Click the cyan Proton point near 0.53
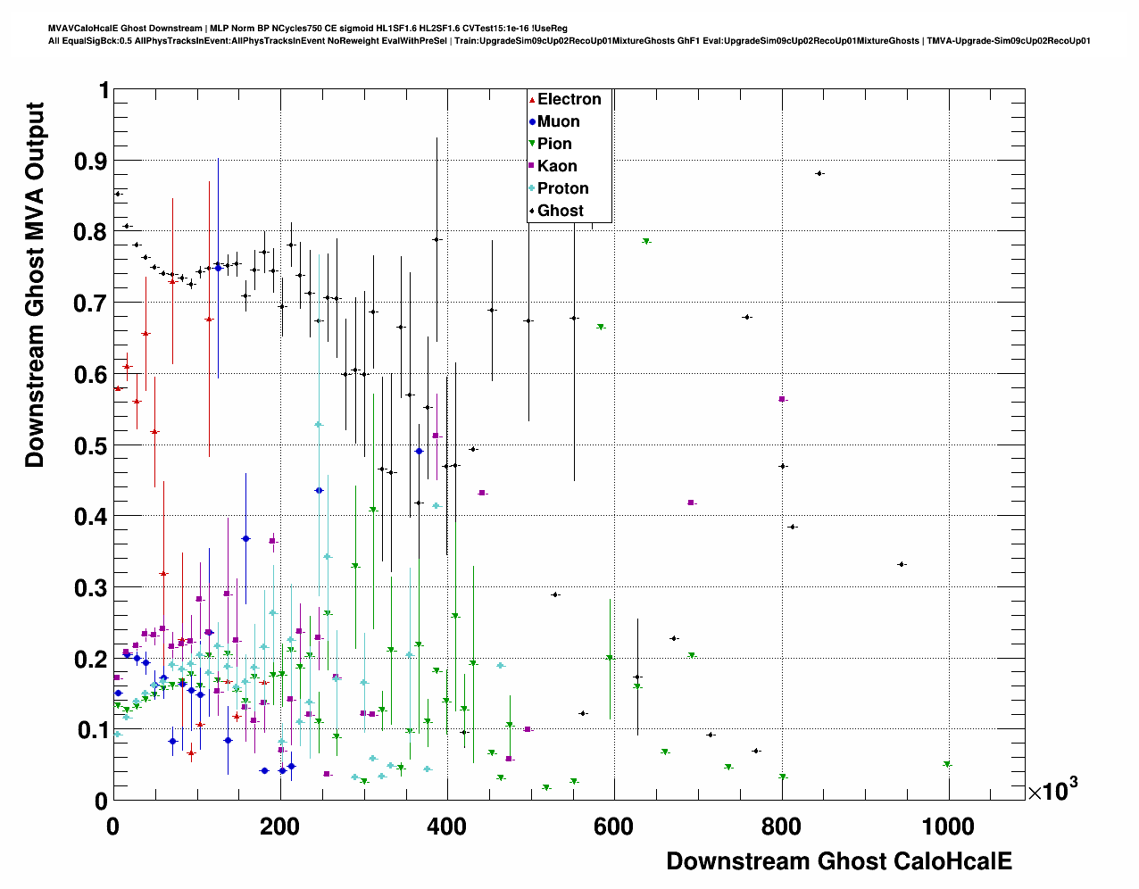Image resolution: width=1139 pixels, height=889 pixels. pos(318,425)
